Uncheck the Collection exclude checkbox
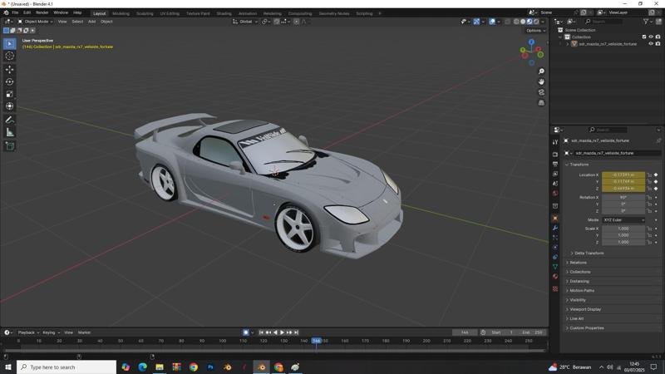 (x=643, y=37)
